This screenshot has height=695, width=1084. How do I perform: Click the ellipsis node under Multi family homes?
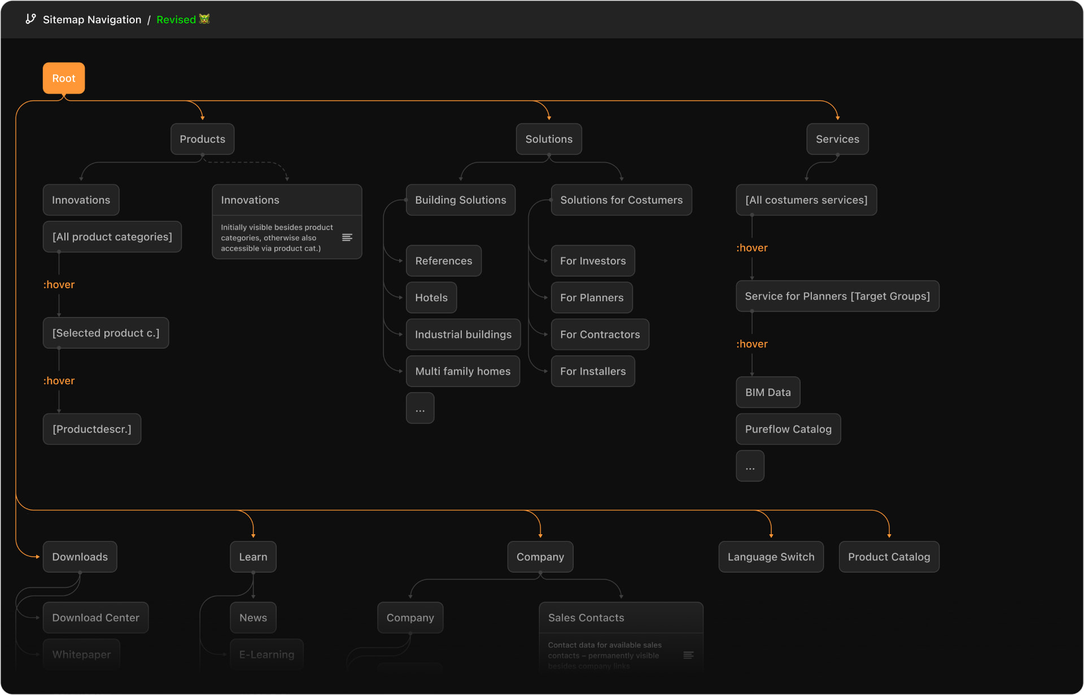[x=420, y=408]
